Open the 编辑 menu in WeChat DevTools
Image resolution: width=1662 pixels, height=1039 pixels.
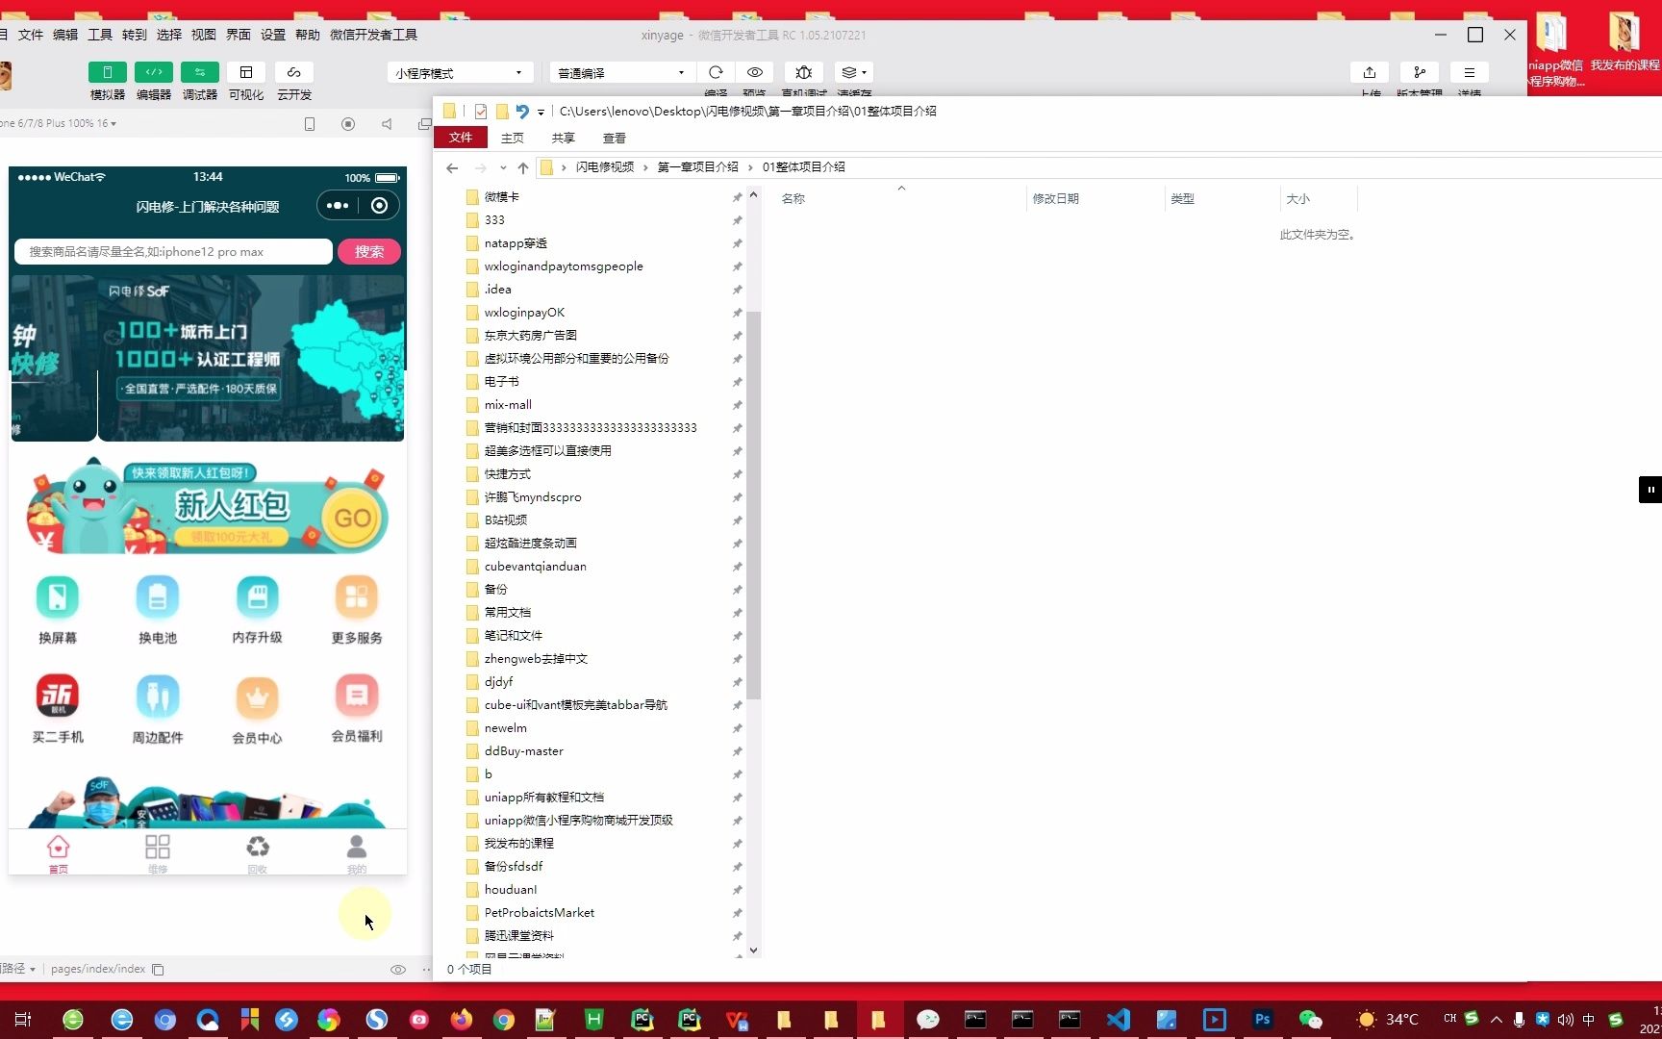tap(65, 35)
